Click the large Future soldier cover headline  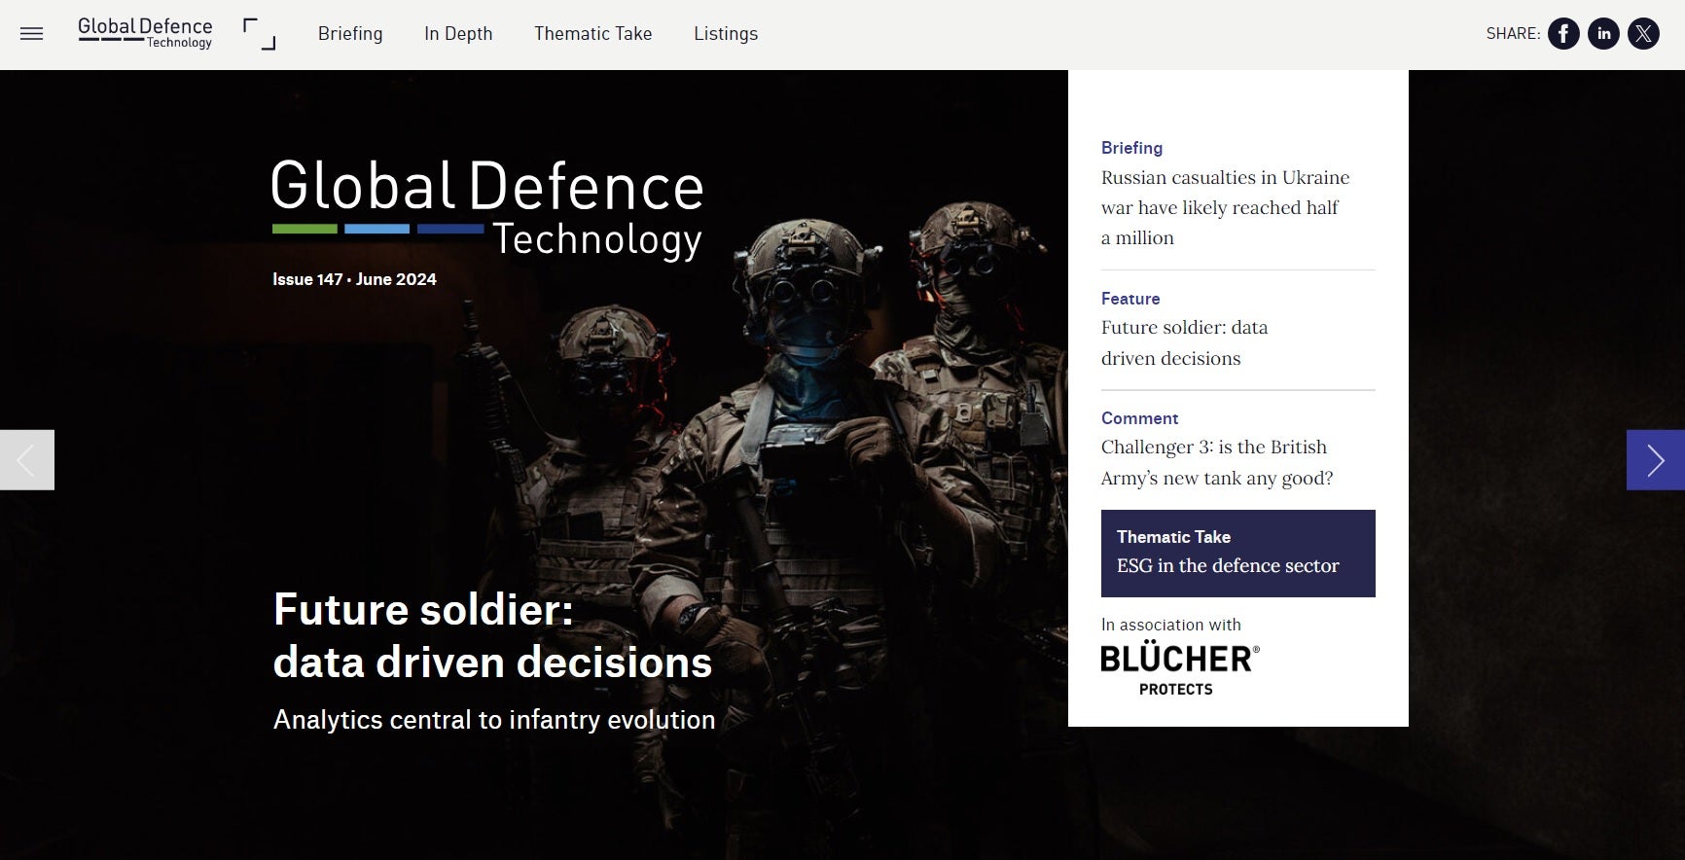click(492, 636)
